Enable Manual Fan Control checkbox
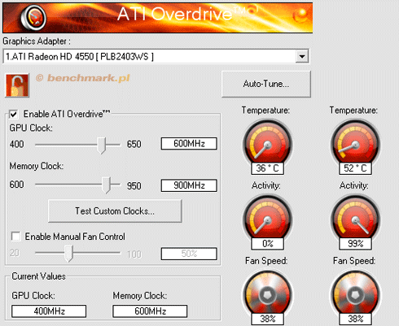The width and height of the screenshot is (399, 326). pyautogui.click(x=15, y=237)
